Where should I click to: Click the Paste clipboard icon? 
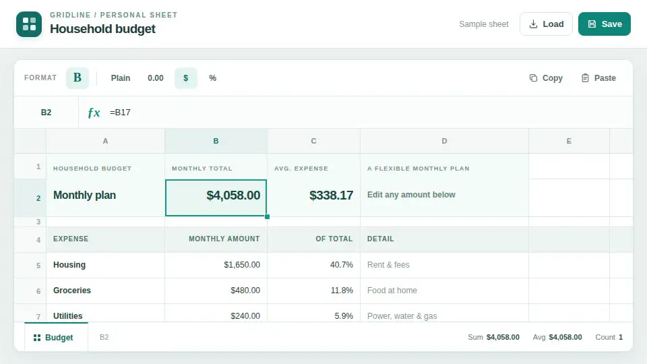tap(585, 78)
